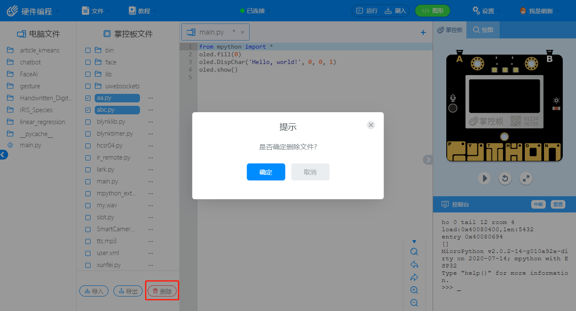Switch to the 掌控板 simulator tab
This screenshot has width=576, height=311.
[450, 30]
